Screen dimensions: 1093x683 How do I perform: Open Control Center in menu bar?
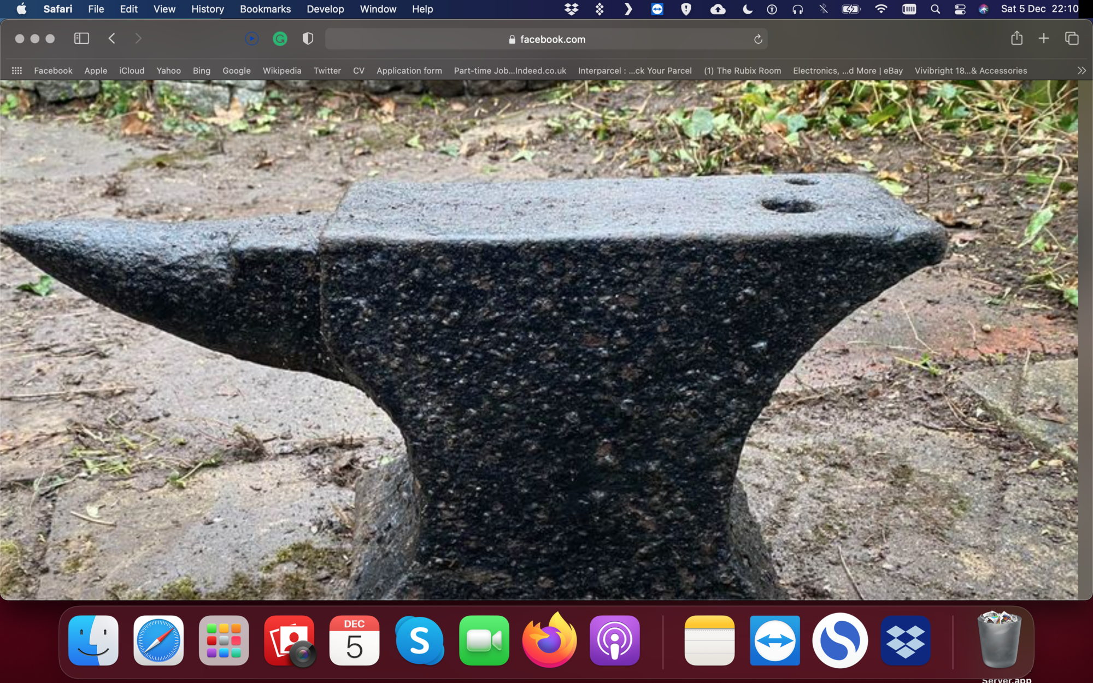[960, 9]
